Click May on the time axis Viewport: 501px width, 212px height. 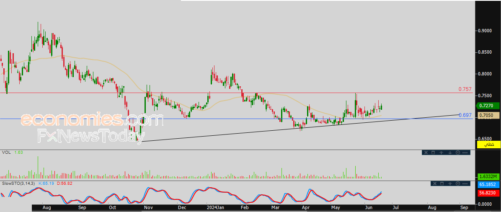click(336, 208)
